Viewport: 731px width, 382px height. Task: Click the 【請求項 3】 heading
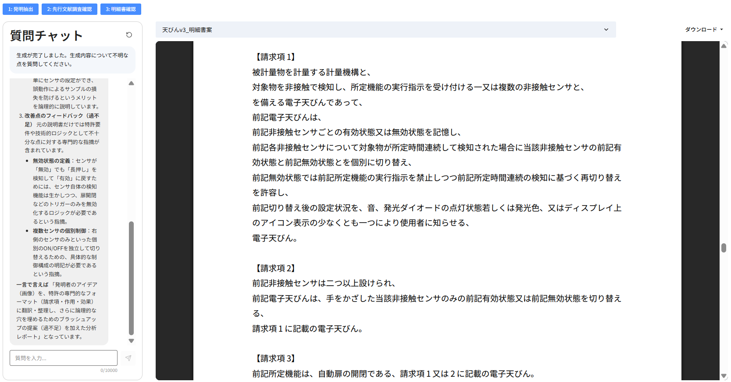tap(275, 358)
